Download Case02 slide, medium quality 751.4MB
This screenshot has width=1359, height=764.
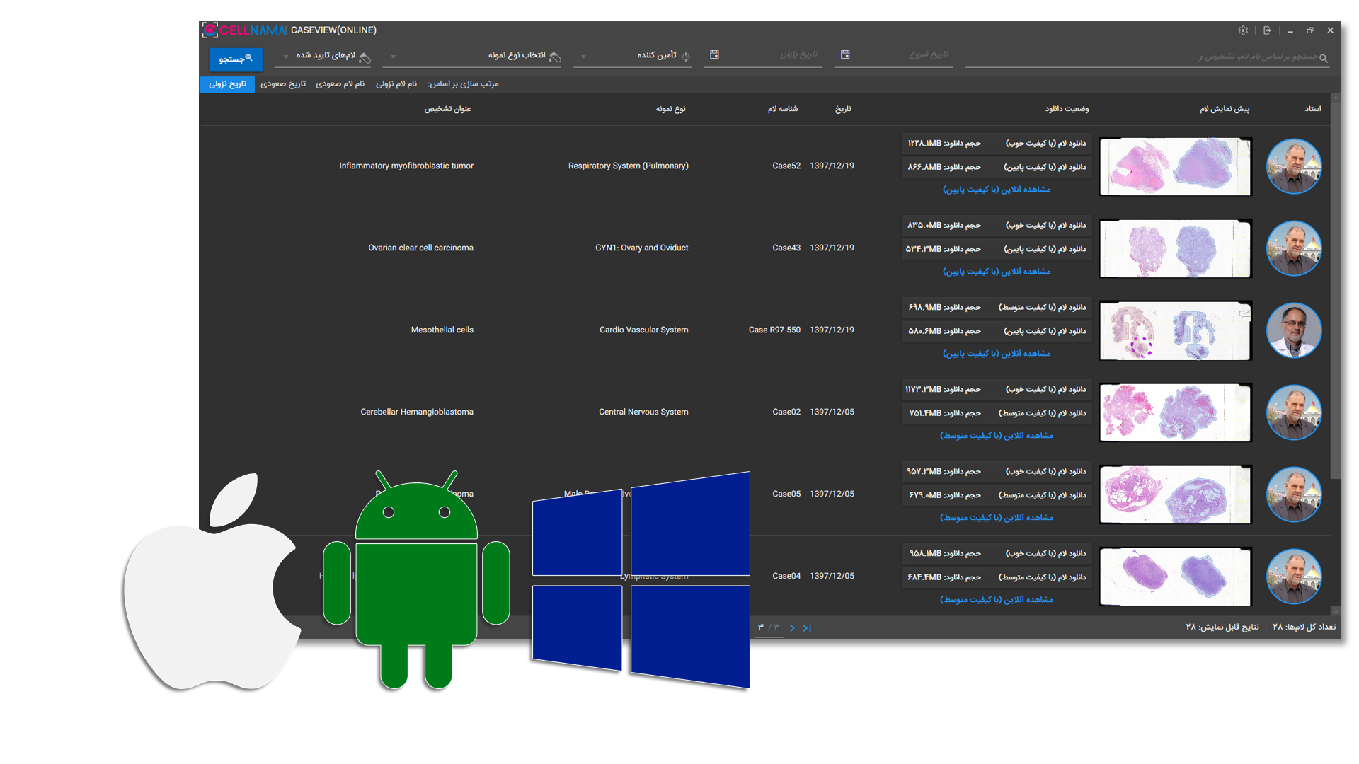(996, 414)
